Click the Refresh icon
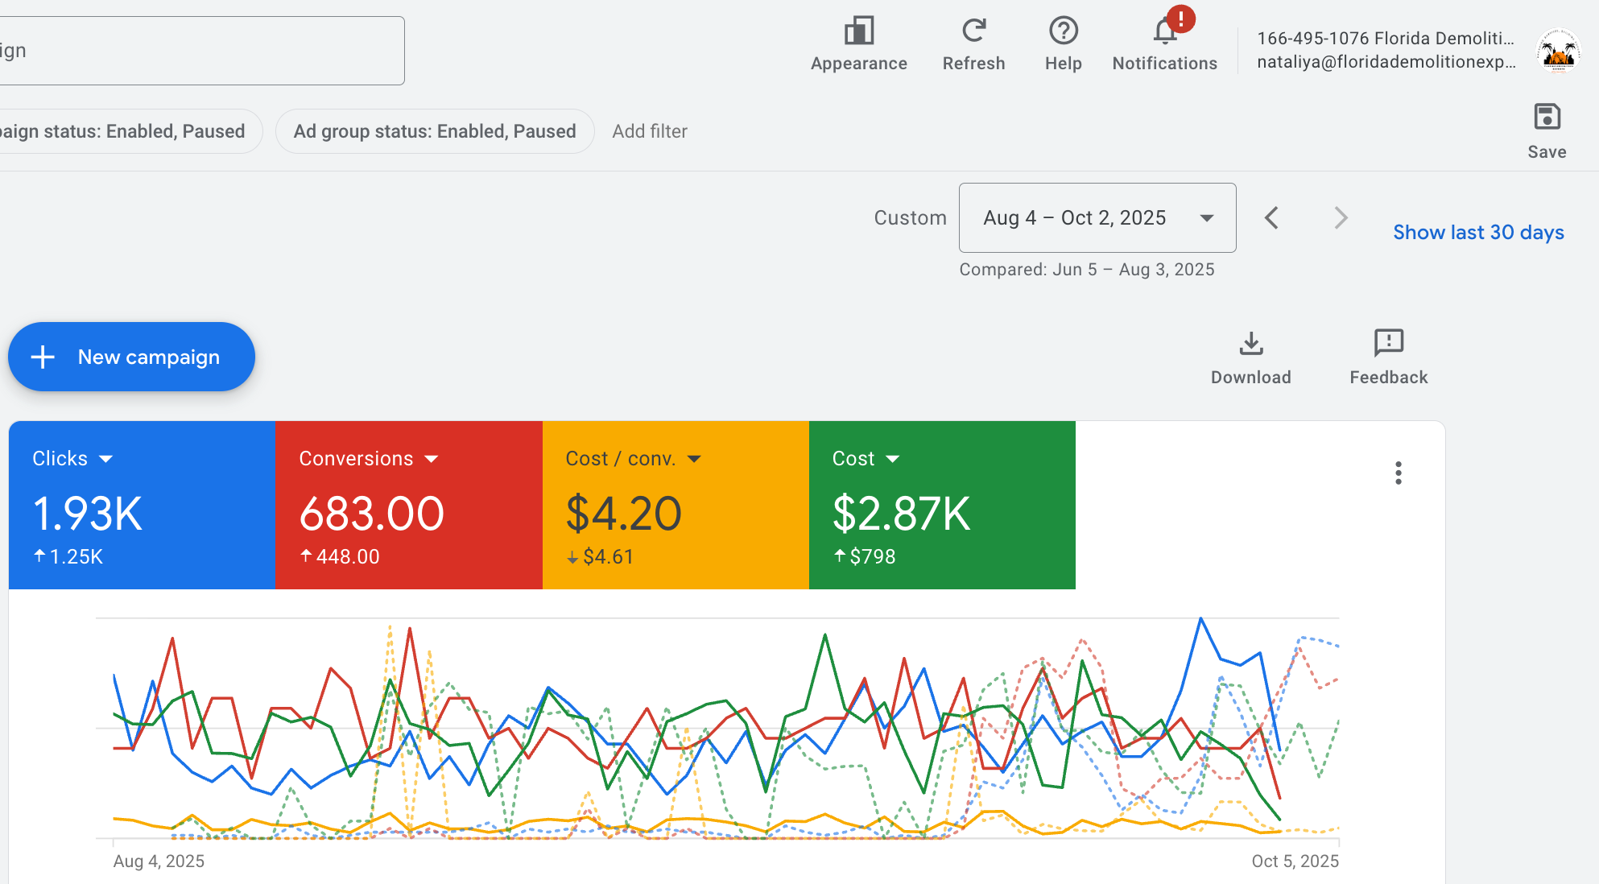The height and width of the screenshot is (884, 1599). (973, 32)
